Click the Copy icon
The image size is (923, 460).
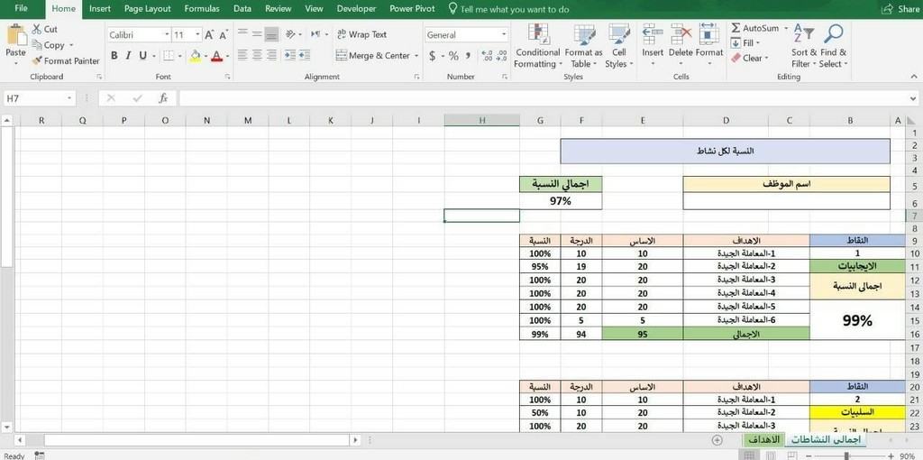pos(36,45)
